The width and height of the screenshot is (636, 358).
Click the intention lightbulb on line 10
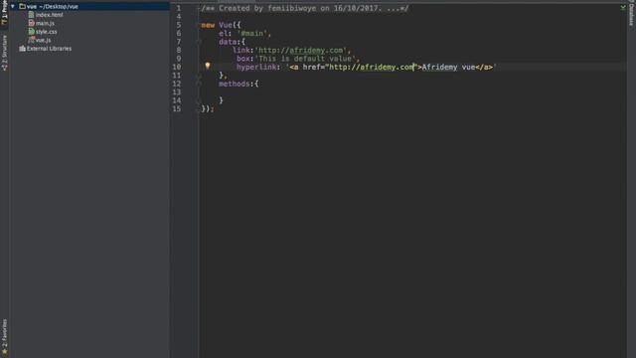[208, 66]
